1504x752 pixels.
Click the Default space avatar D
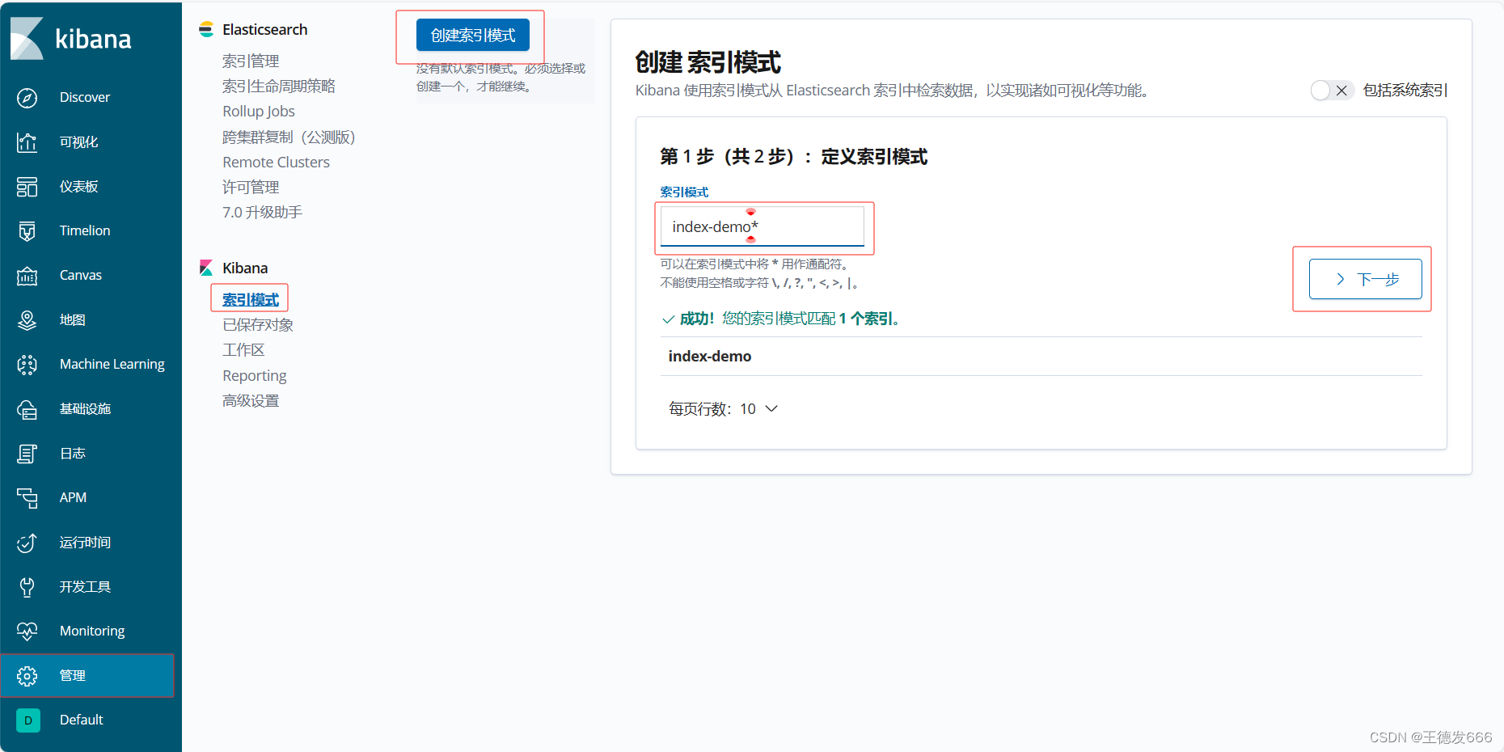tap(28, 720)
